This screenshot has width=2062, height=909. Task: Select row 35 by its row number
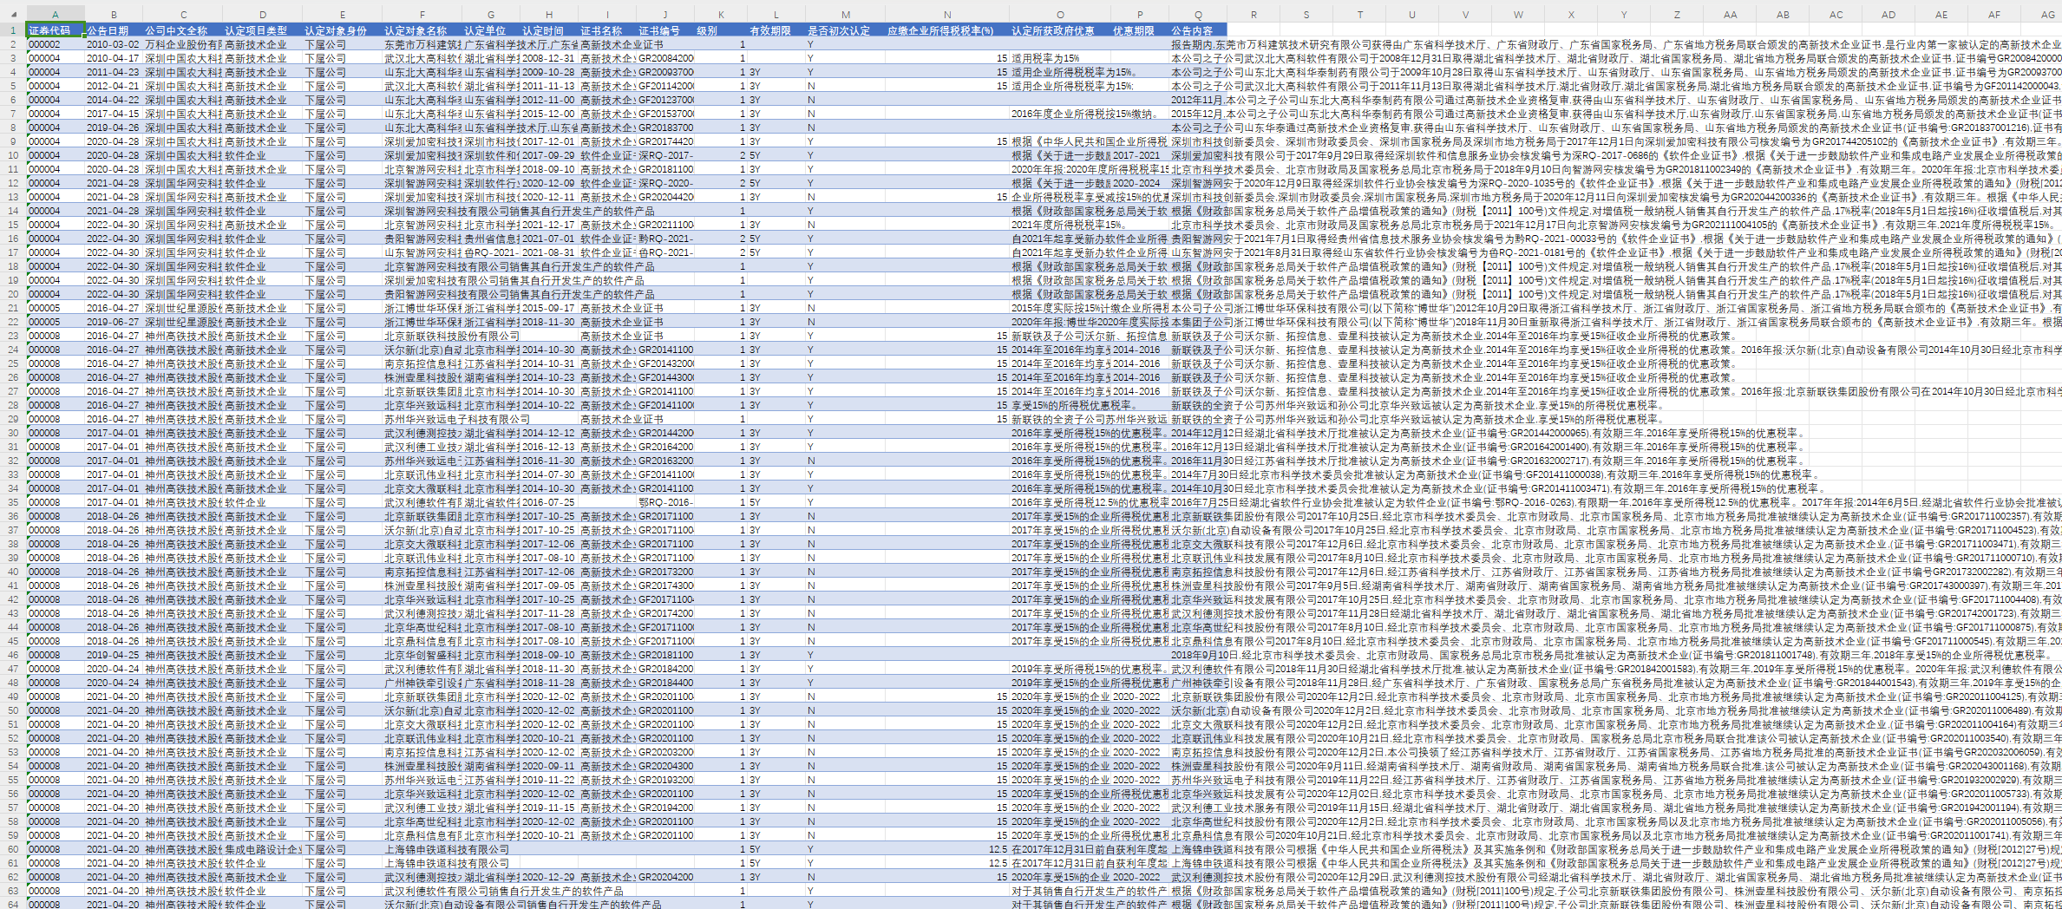[13, 502]
